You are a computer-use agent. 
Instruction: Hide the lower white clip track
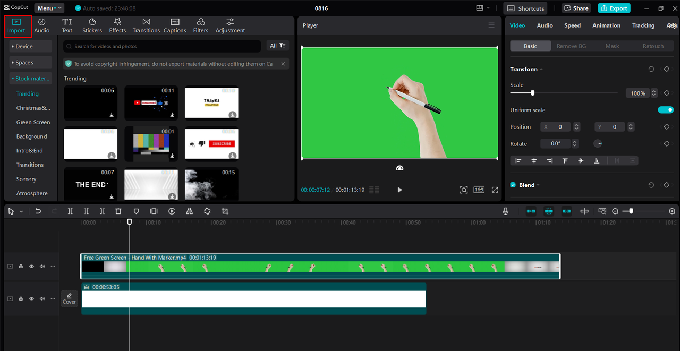31,298
